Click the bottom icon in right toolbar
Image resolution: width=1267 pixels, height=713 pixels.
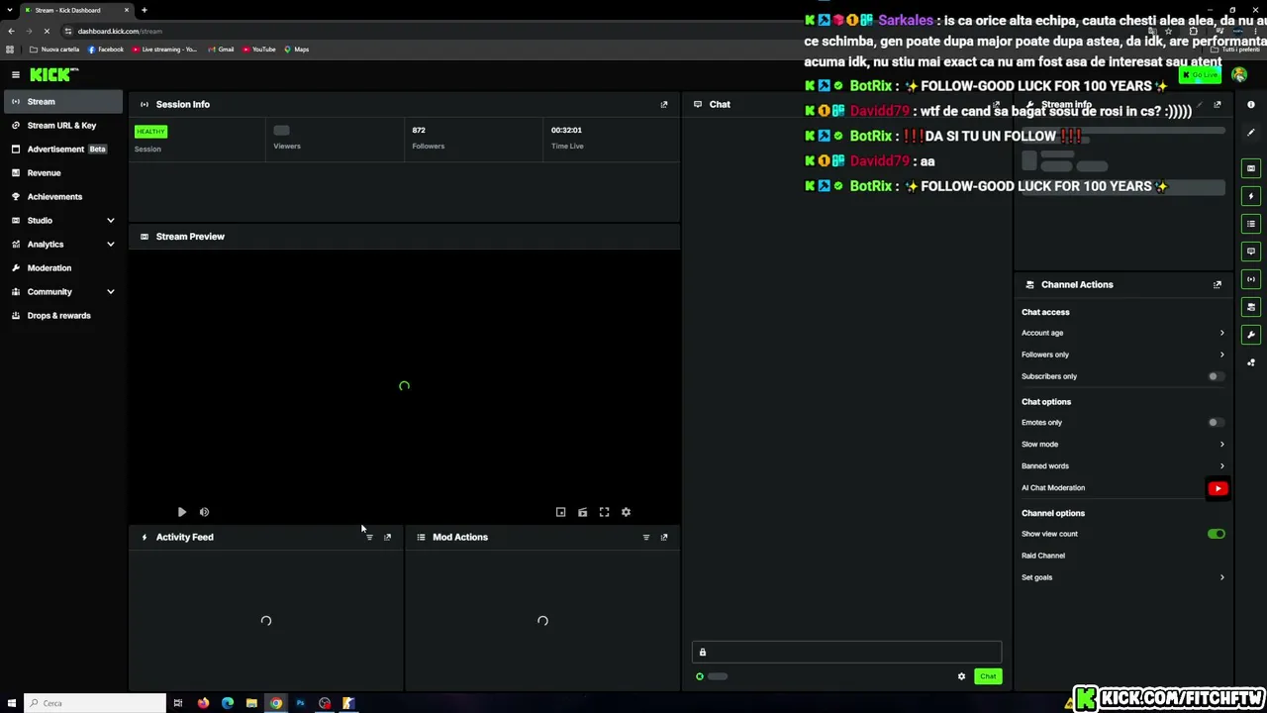pyautogui.click(x=1251, y=362)
